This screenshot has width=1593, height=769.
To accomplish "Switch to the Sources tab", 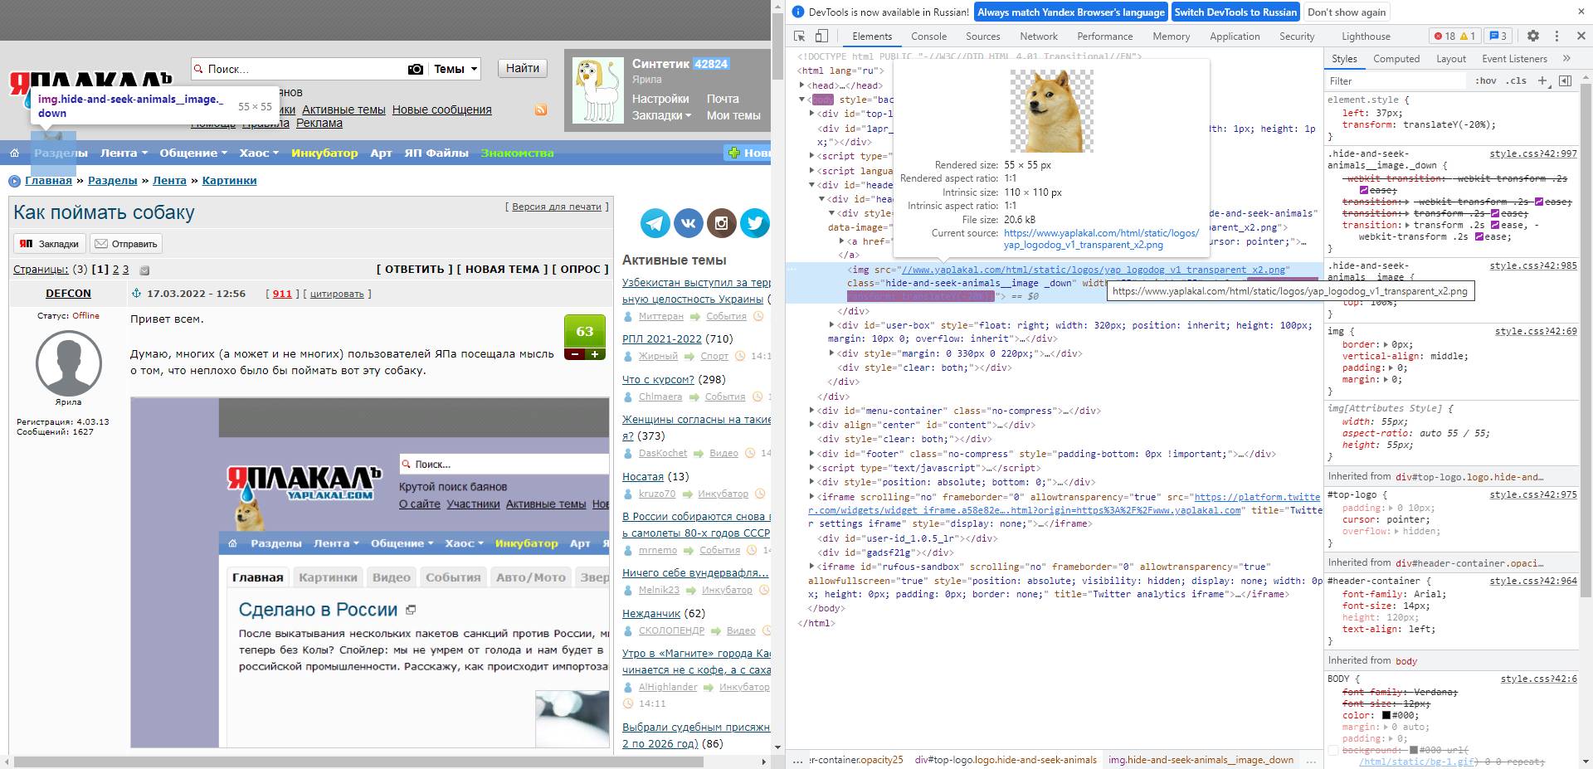I will 983,37.
